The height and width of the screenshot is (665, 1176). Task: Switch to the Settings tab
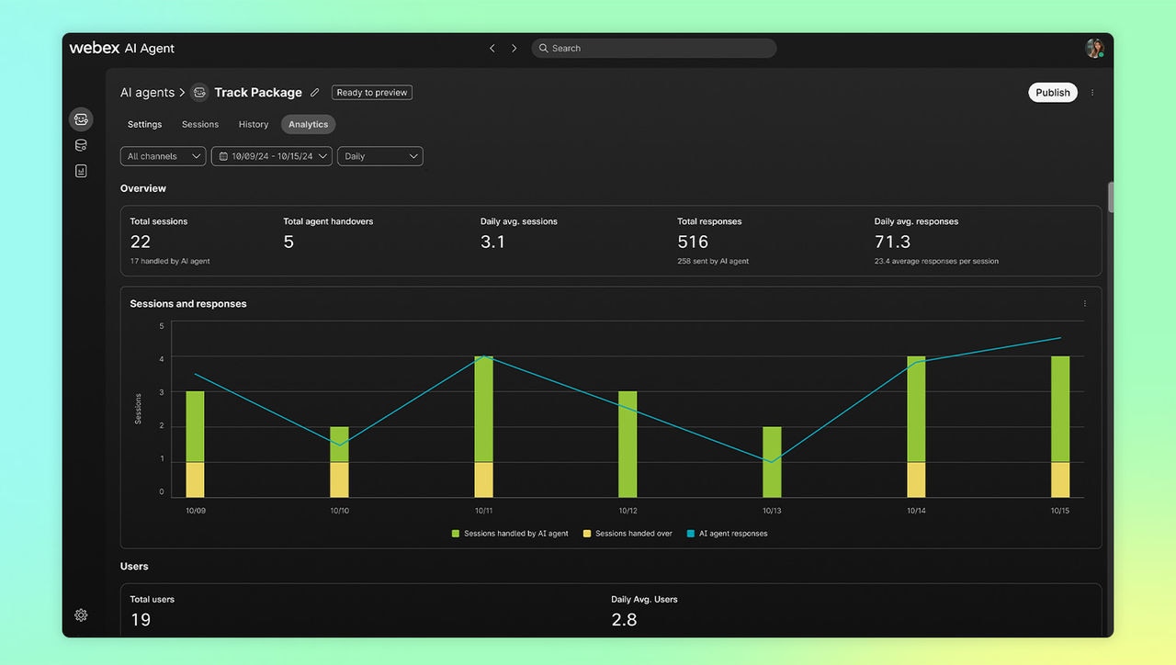pyautogui.click(x=144, y=125)
